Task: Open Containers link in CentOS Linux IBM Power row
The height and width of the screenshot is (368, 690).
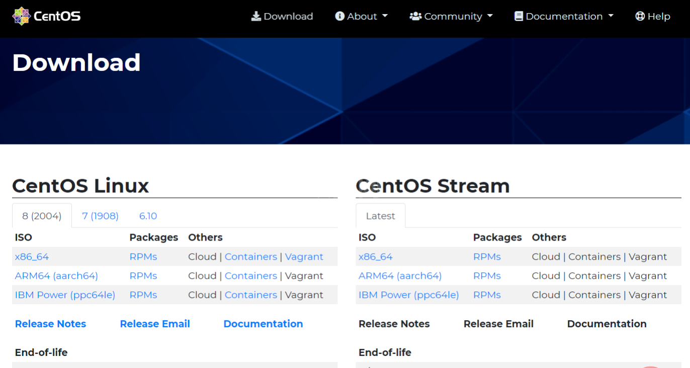Action: (251, 295)
